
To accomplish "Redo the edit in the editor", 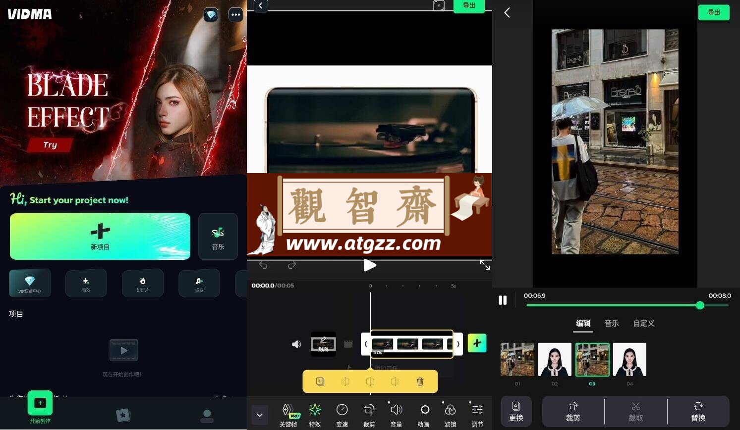I will click(x=292, y=266).
